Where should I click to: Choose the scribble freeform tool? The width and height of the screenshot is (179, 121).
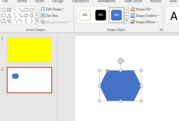(x=9, y=21)
